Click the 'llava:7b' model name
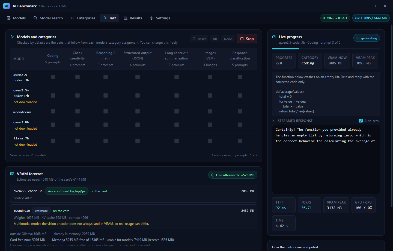Image resolution: width=393 pixels, height=251 pixels. 21,138
